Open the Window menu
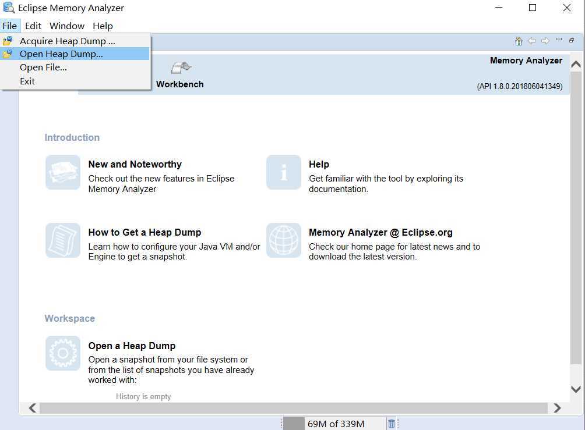585x430 pixels. point(67,26)
